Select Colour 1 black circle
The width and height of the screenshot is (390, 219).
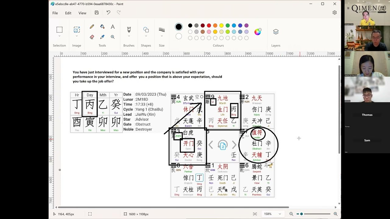179,27
